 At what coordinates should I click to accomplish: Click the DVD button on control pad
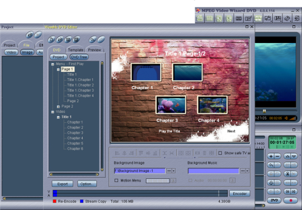point(274,201)
